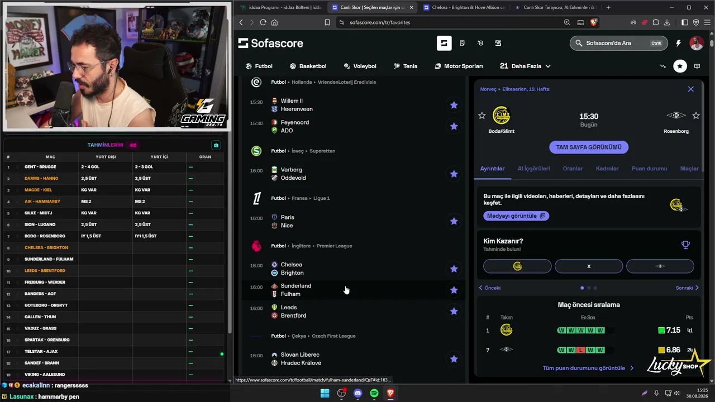Click the microphone icon in system tray
The image size is (715, 402).
(x=656, y=393)
